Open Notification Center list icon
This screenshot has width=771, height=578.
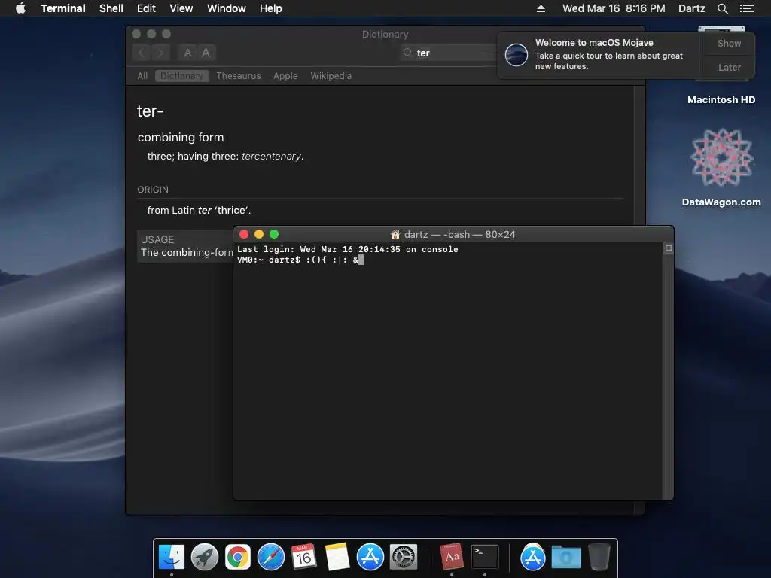(x=746, y=8)
